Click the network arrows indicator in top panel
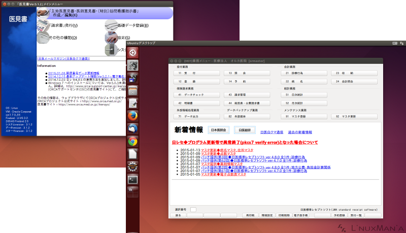The width and height of the screenshot is (406, 233). click(x=401, y=43)
